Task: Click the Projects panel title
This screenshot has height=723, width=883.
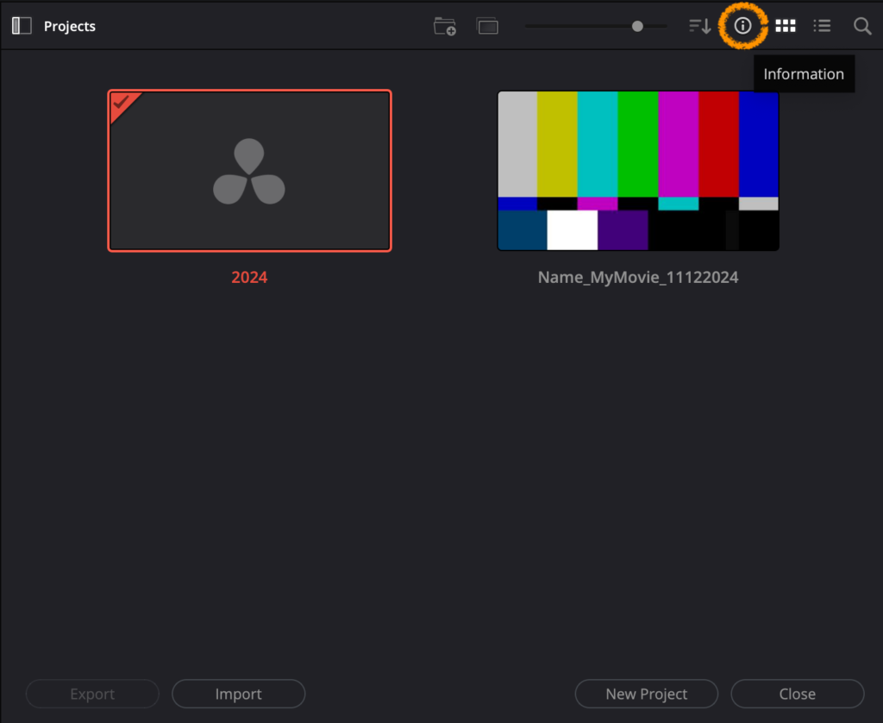Action: (70, 26)
